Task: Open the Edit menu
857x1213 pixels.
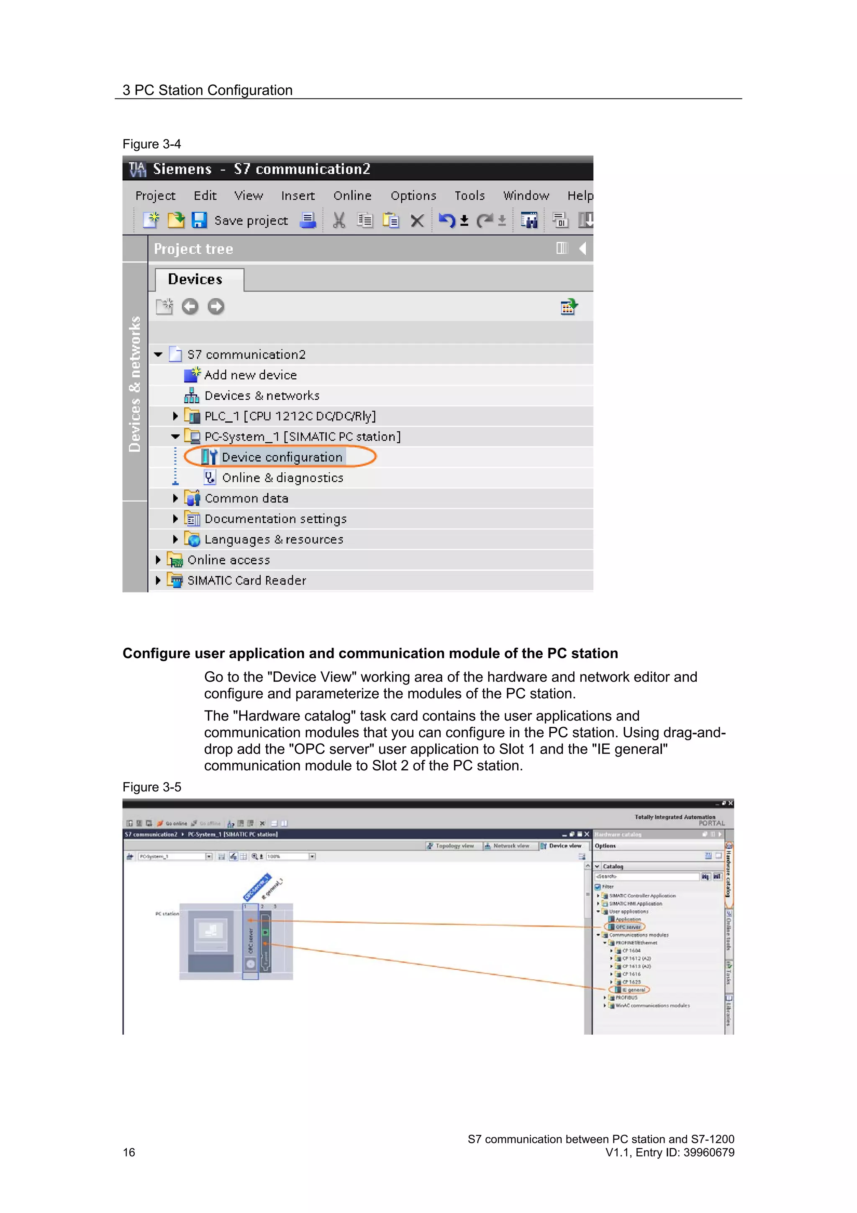Action: point(205,196)
